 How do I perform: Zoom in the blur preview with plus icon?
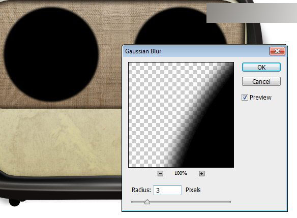(201, 173)
